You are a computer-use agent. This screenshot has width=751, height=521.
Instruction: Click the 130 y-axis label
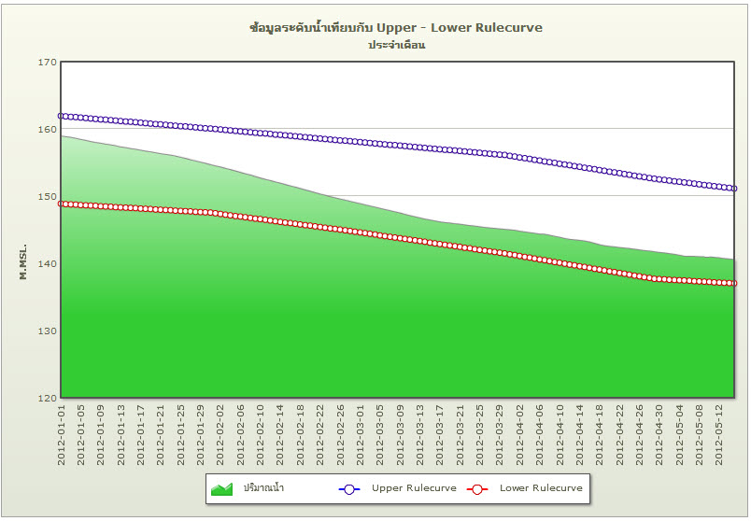[48, 331]
